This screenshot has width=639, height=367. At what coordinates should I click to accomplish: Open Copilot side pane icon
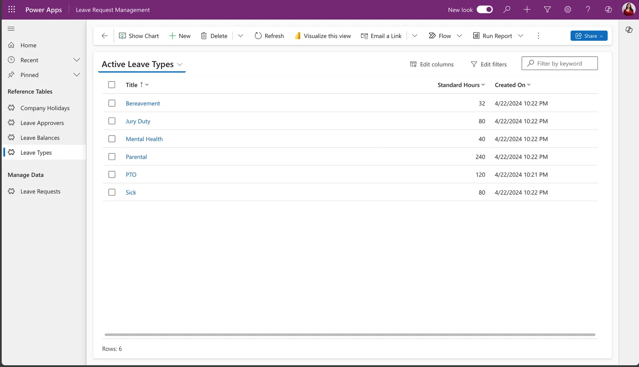(629, 30)
